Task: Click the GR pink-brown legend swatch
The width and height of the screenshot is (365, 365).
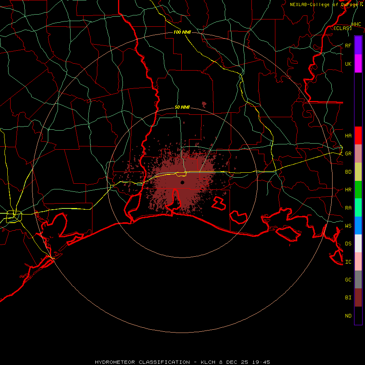Action: coord(358,154)
